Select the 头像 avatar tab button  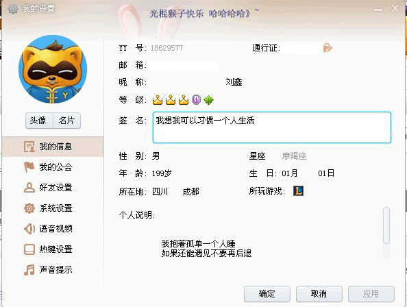click(x=39, y=121)
